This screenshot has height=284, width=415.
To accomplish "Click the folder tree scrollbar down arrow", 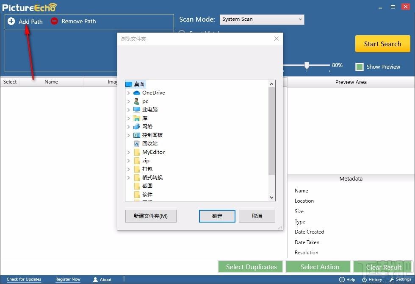I will click(x=271, y=197).
